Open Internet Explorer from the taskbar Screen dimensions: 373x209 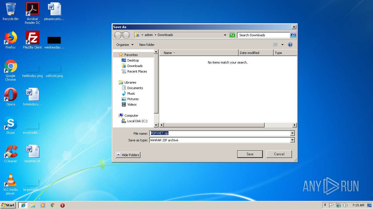(23, 205)
